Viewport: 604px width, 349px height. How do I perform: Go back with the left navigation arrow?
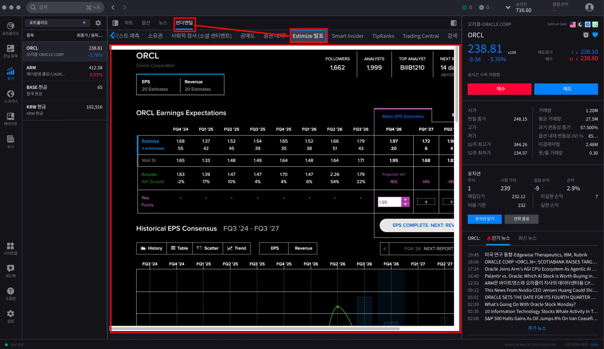point(113,7)
